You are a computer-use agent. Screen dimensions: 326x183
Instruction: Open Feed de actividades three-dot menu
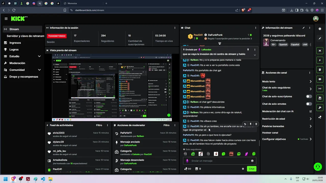tap(107, 125)
